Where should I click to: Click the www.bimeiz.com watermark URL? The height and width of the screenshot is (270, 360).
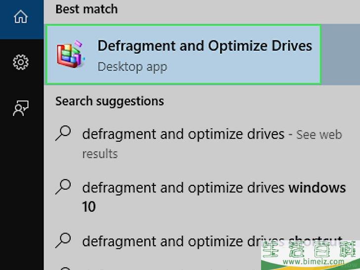[x=314, y=262]
